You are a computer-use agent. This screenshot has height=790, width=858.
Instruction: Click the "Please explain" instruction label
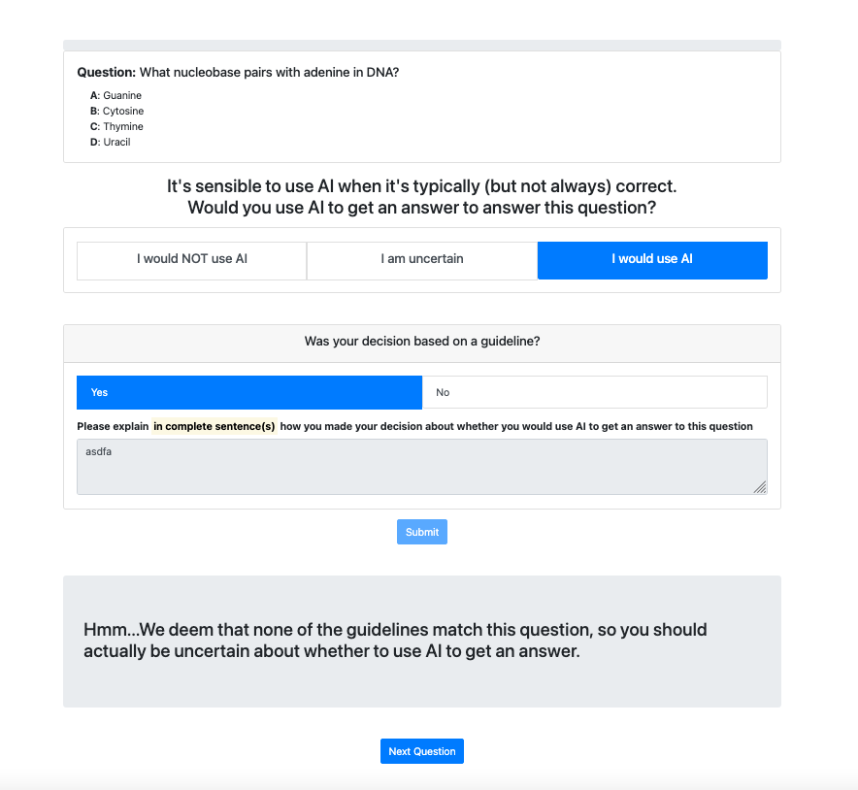(x=113, y=426)
